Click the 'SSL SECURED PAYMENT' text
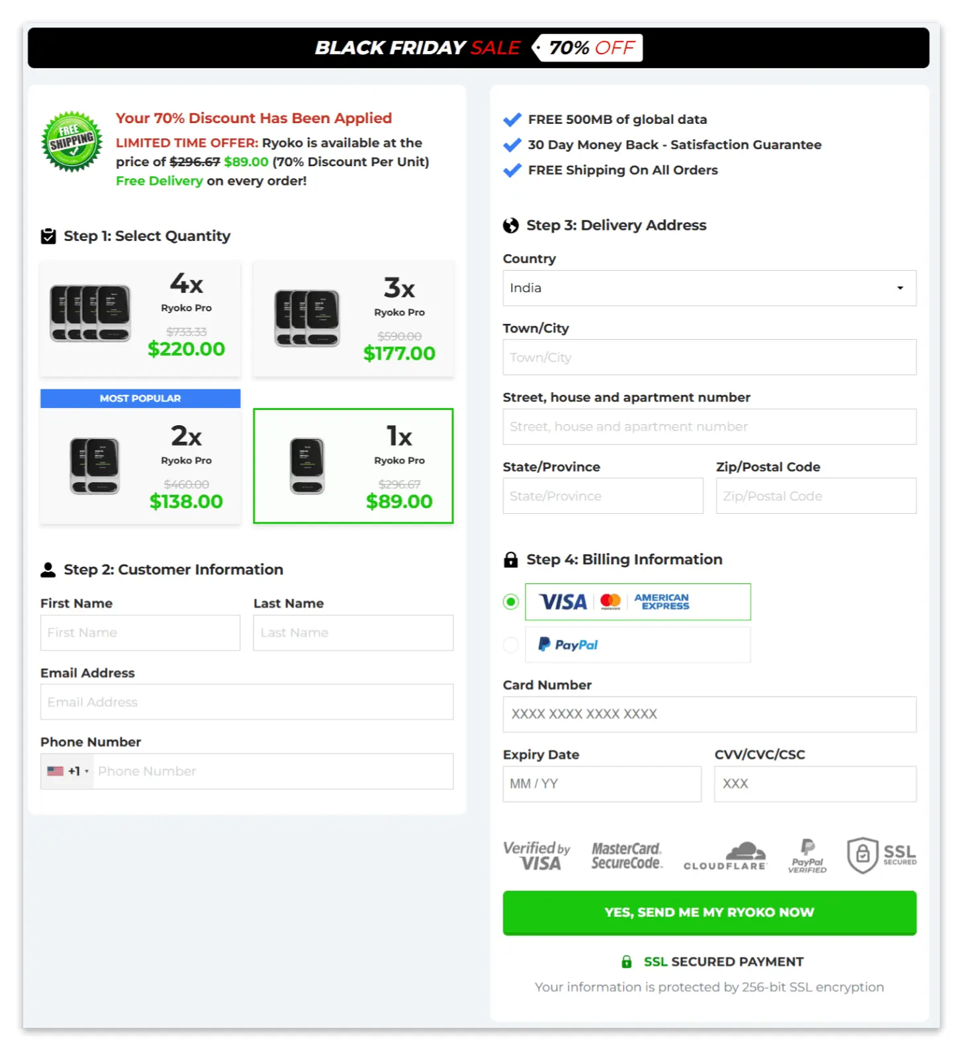The width and height of the screenshot is (963, 1051). click(723, 962)
